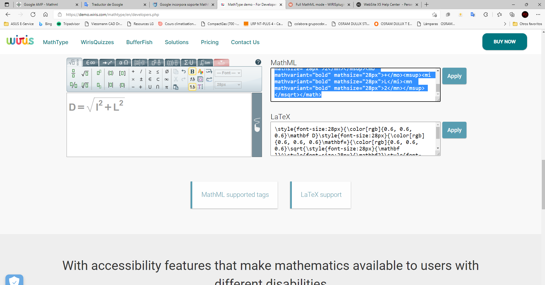Switch to the matrices tab
This screenshot has height=285, width=545.
(140, 63)
